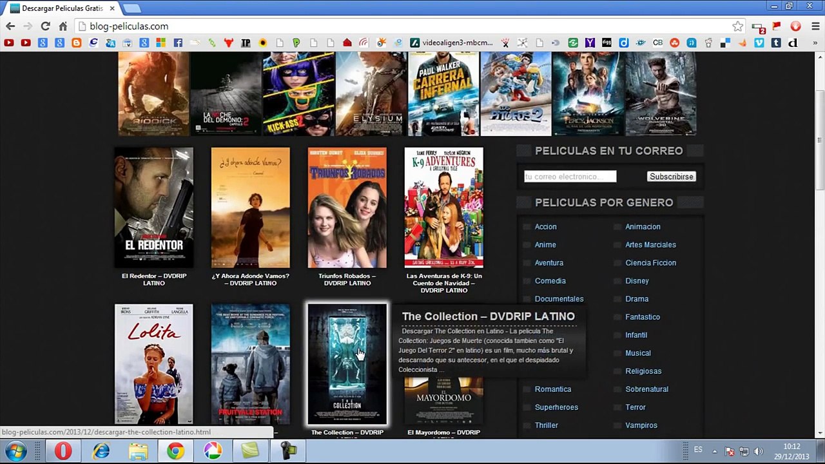
Task: Open the black letter d bookmark
Action: 793,43
